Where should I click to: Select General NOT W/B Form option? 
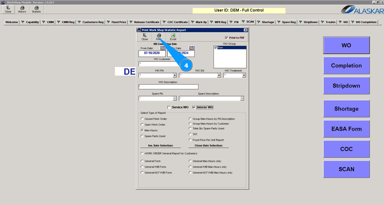click(x=142, y=173)
